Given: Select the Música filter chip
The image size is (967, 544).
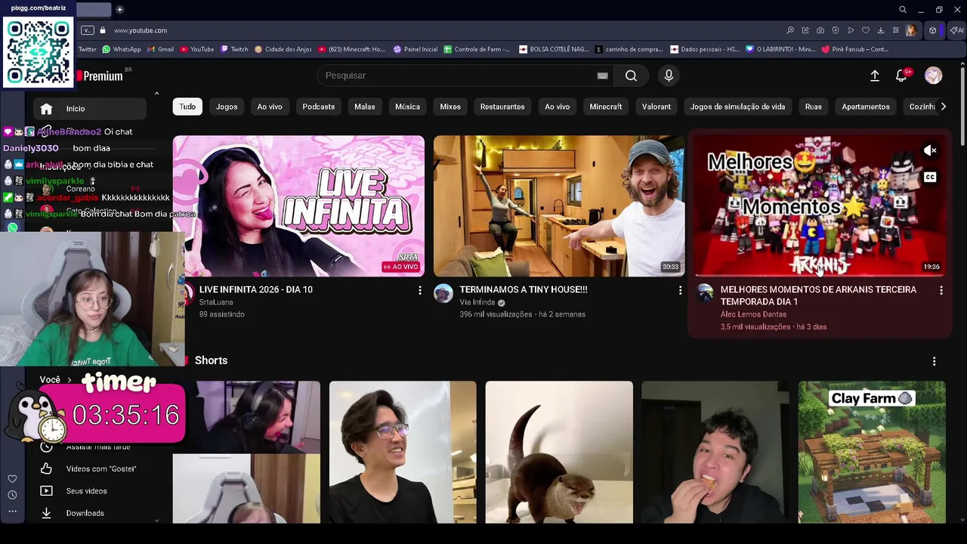Looking at the screenshot, I should pyautogui.click(x=407, y=107).
